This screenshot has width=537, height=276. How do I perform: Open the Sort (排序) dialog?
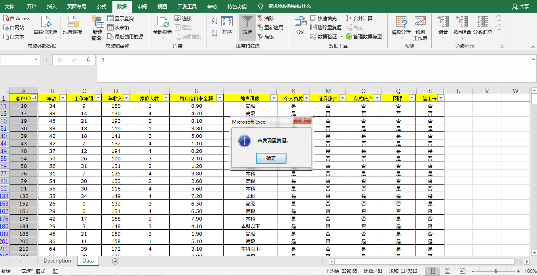click(x=227, y=26)
